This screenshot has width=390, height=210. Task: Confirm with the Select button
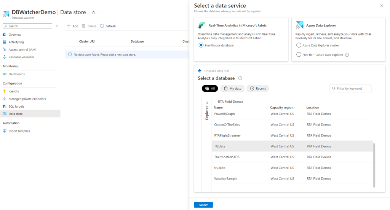(203, 205)
